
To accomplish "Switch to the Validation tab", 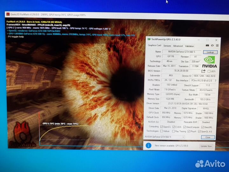I will point(190,46).
